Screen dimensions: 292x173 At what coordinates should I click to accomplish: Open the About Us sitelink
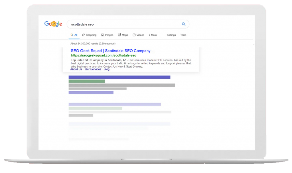coord(76,69)
